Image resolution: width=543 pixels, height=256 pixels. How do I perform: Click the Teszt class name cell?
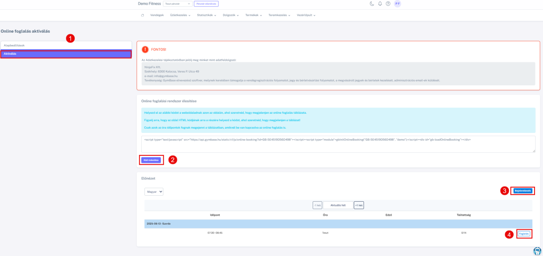[325, 233]
